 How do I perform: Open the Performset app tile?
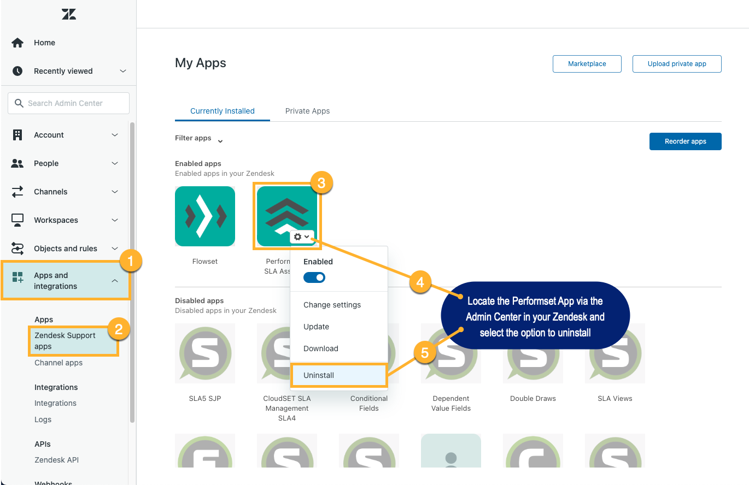pos(287,216)
